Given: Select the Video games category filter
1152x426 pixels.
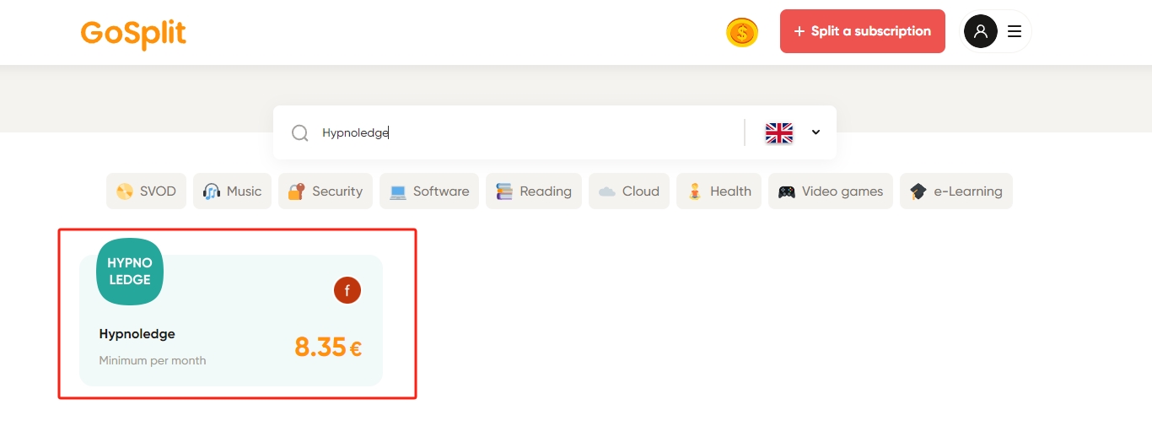Looking at the screenshot, I should tap(831, 191).
